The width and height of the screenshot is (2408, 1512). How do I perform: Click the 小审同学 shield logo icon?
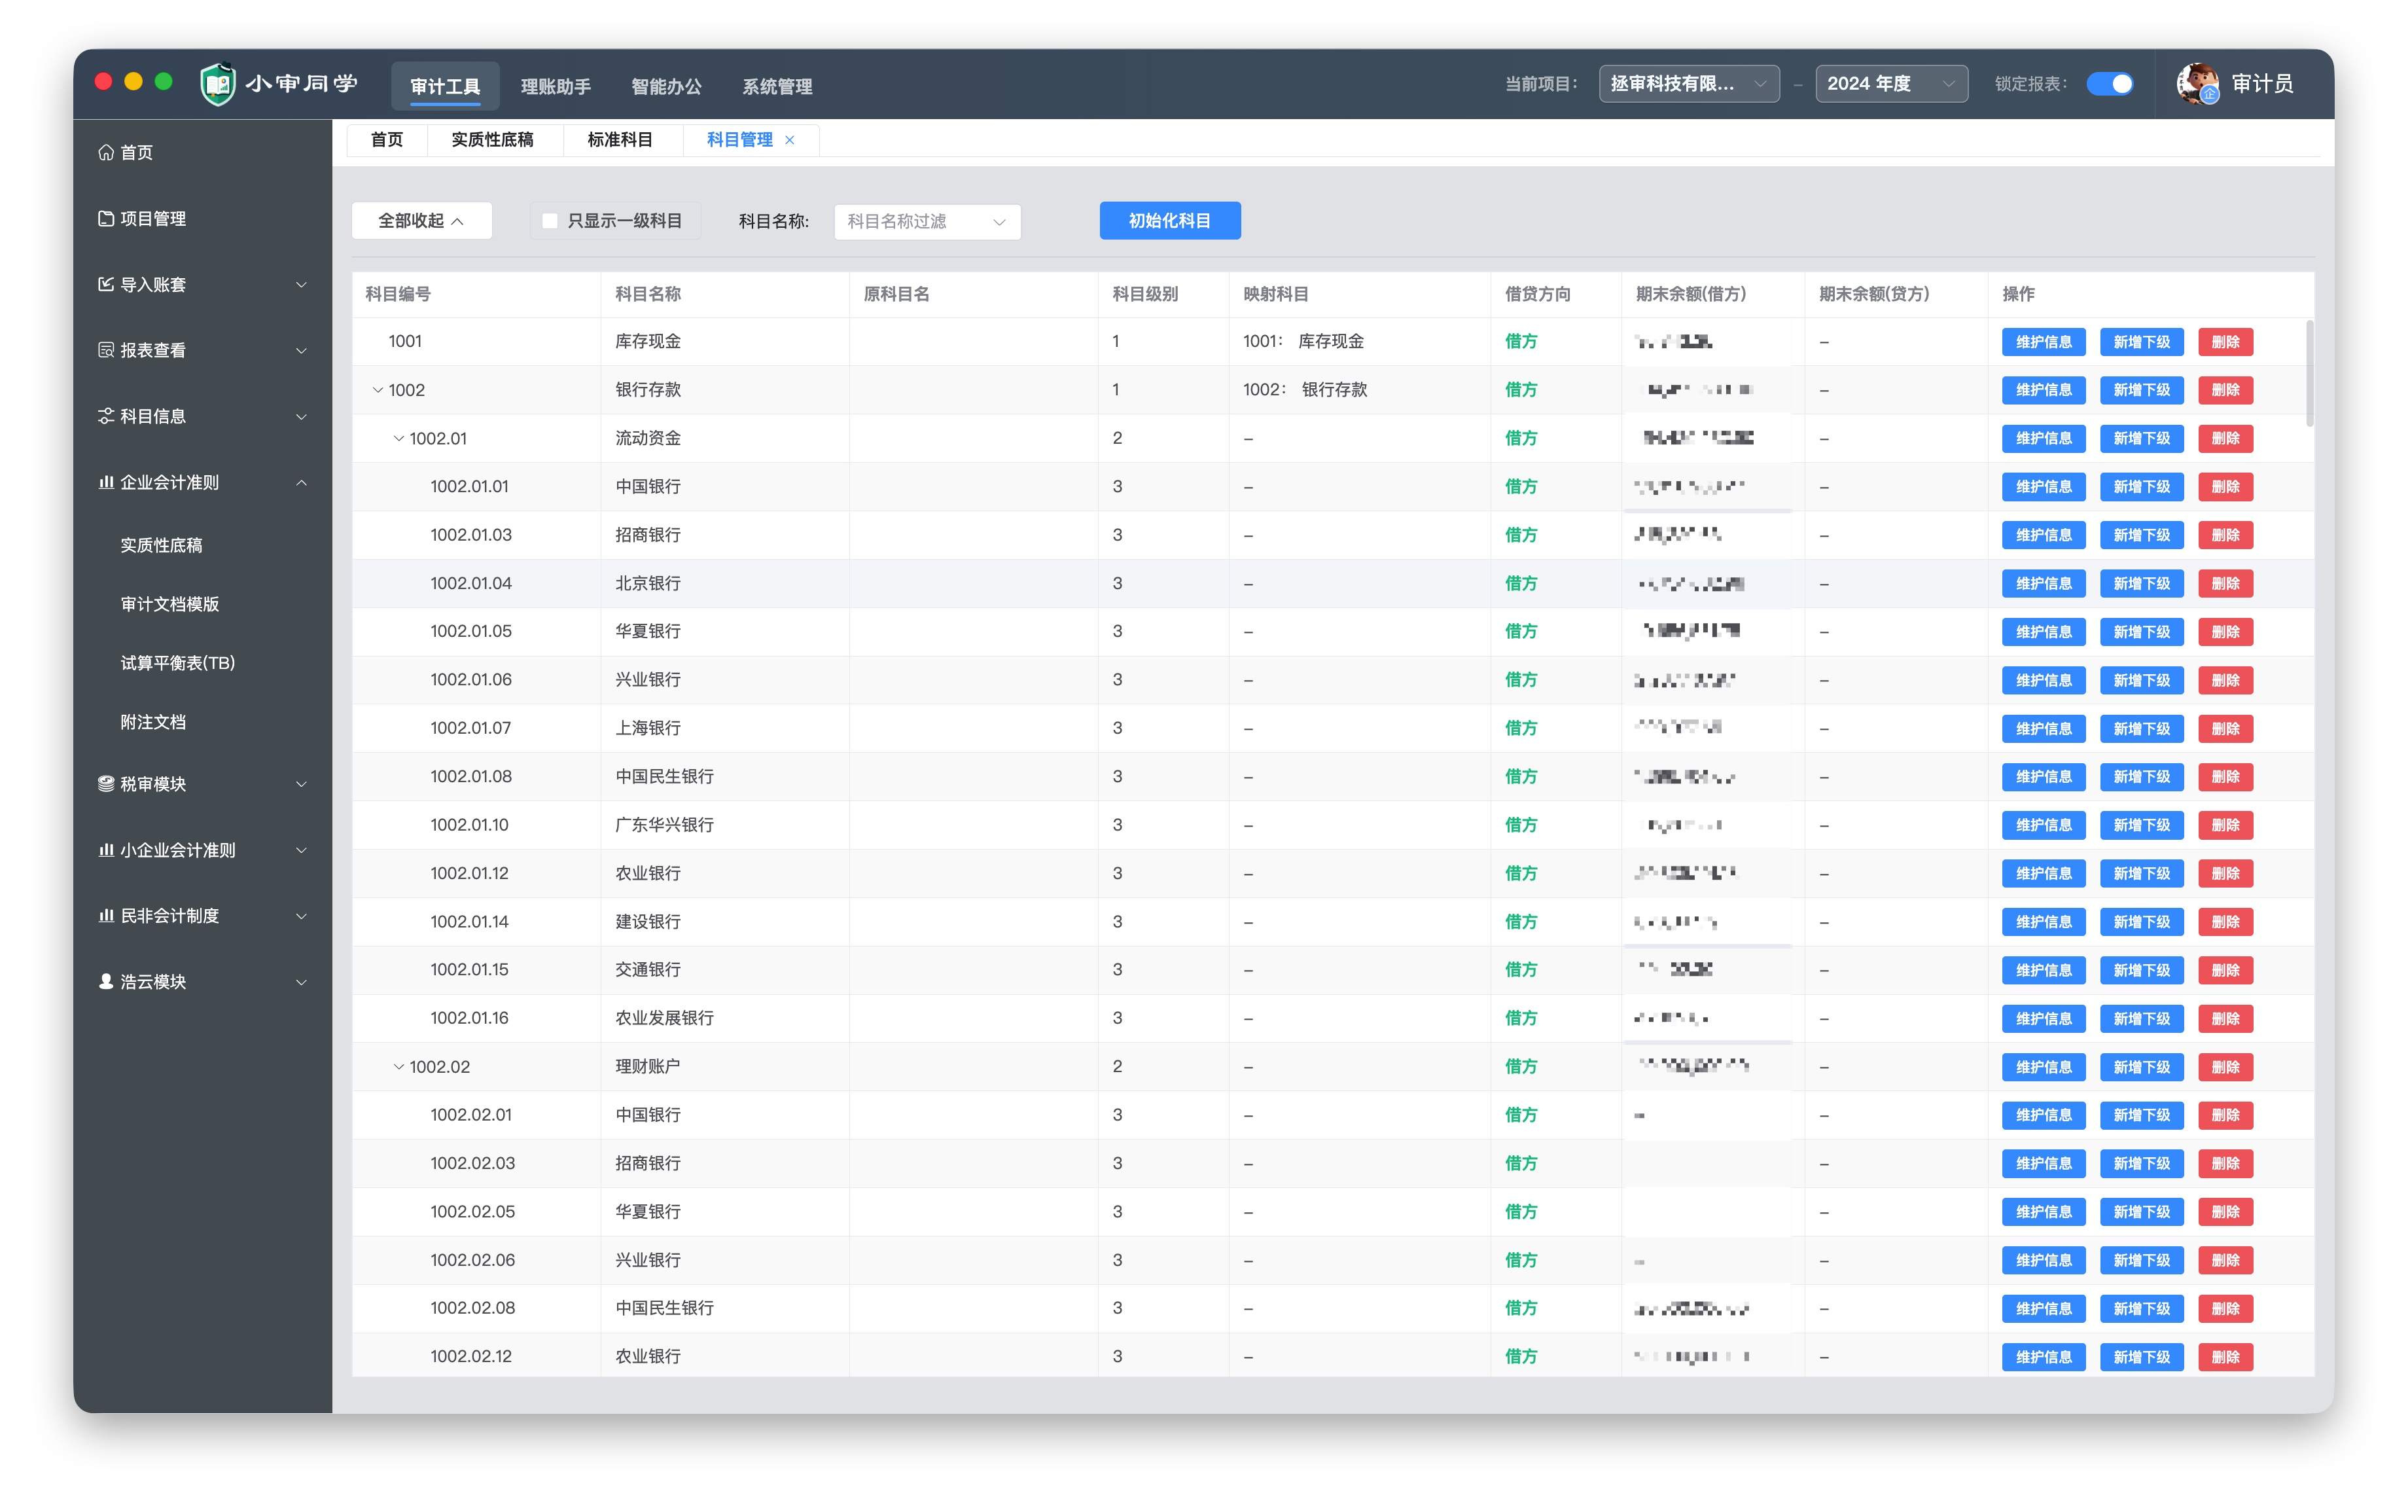click(x=218, y=84)
